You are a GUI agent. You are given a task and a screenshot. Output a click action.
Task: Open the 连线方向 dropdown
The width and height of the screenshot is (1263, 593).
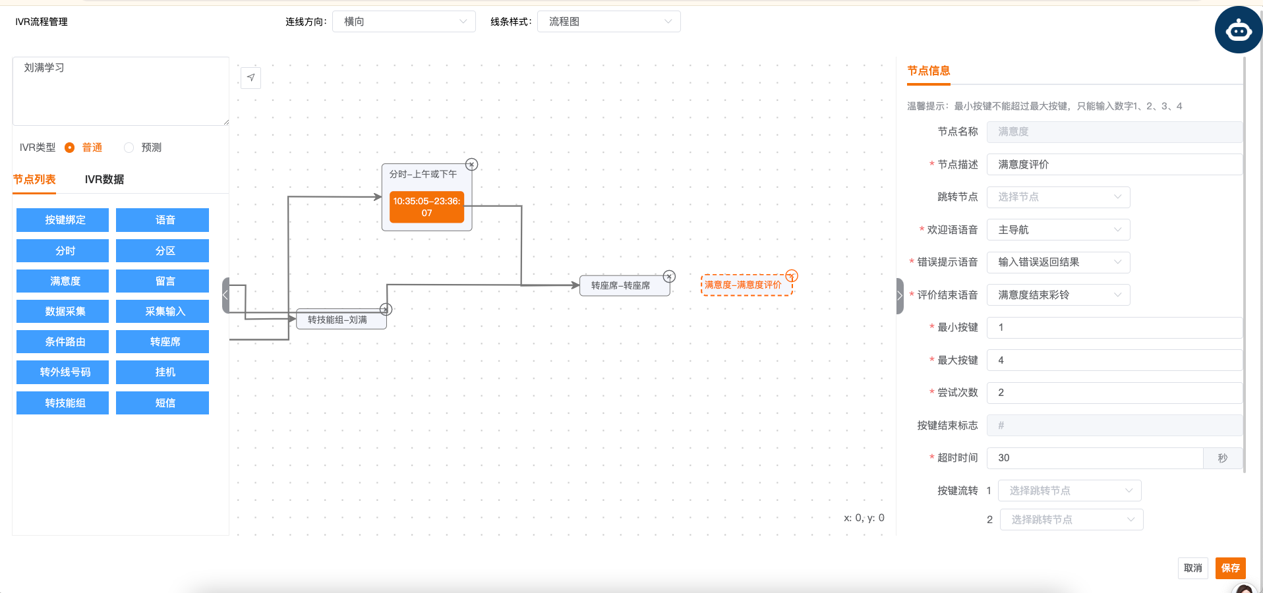tap(403, 22)
